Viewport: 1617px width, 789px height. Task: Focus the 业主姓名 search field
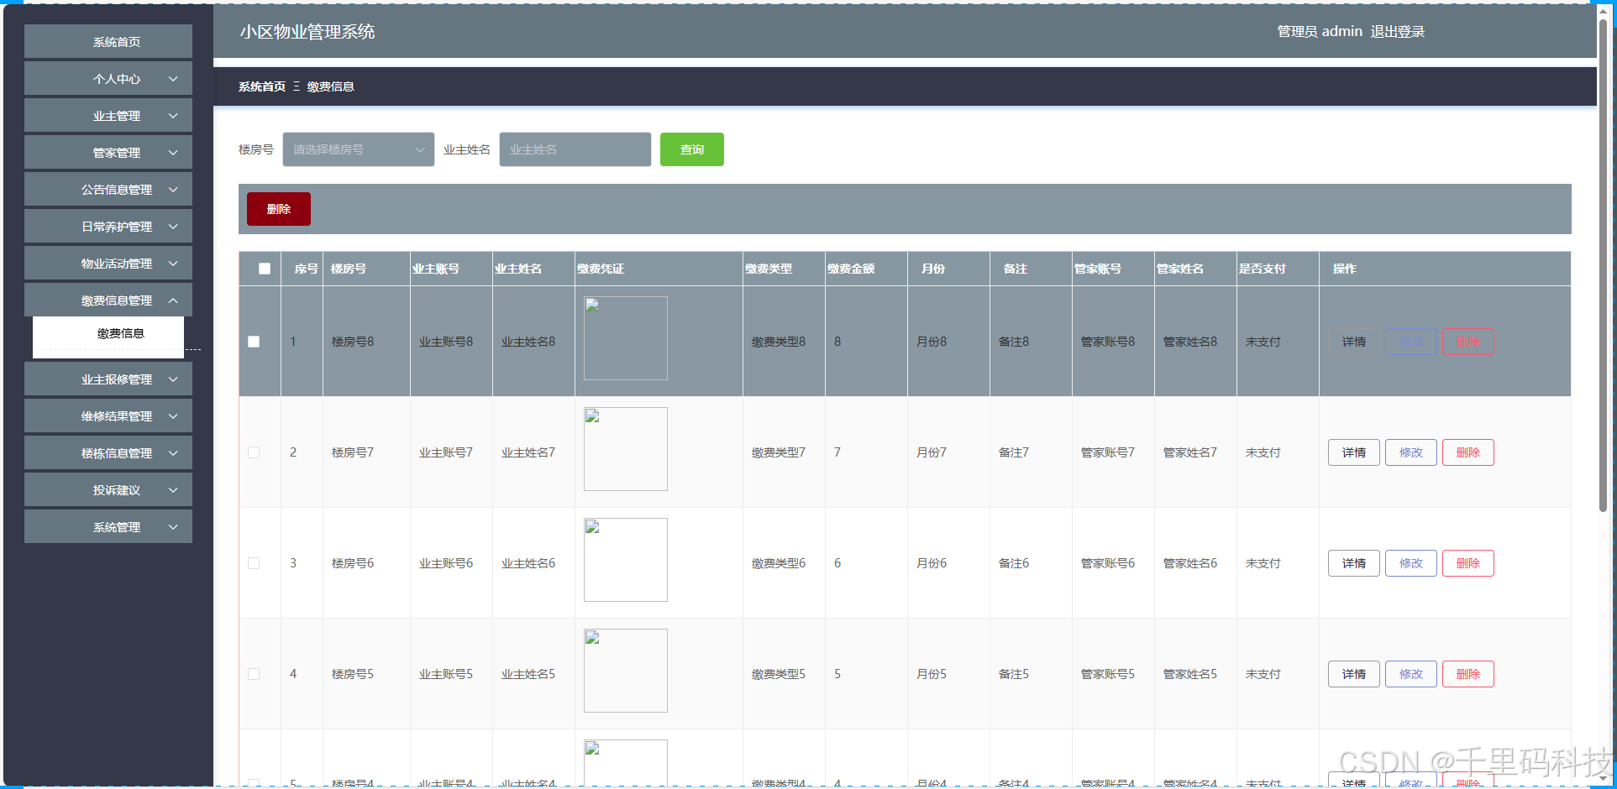coord(575,149)
